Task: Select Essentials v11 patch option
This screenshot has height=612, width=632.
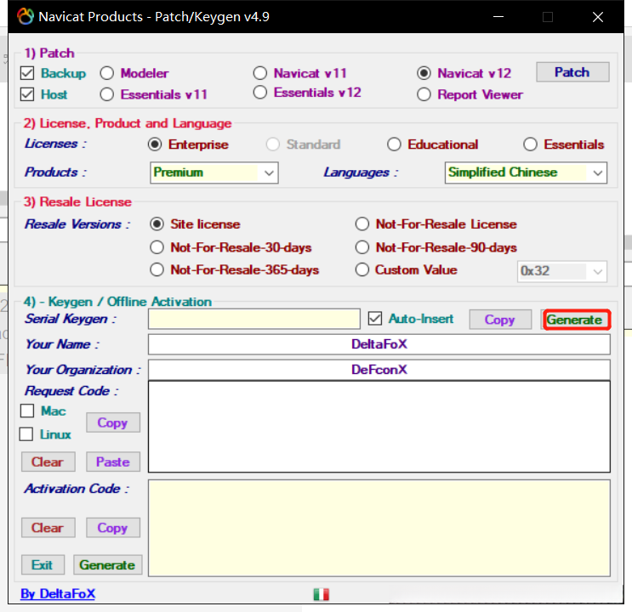Action: click(107, 94)
